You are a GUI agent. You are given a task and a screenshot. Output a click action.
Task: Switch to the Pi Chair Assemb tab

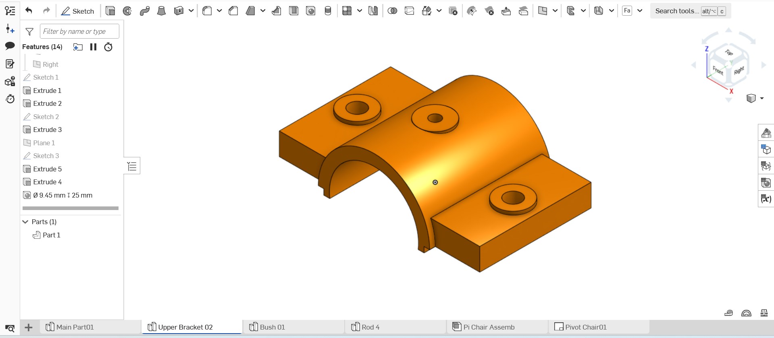pos(489,327)
